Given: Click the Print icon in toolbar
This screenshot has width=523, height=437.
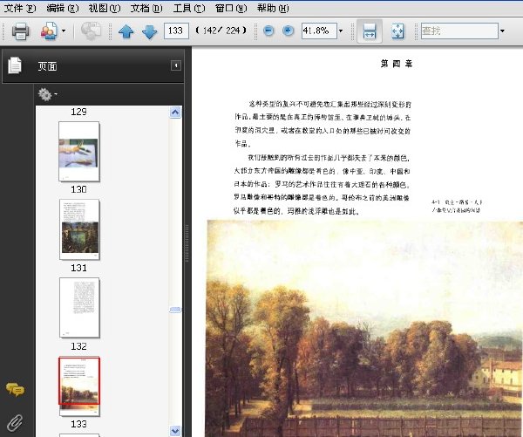Looking at the screenshot, I should point(20,31).
